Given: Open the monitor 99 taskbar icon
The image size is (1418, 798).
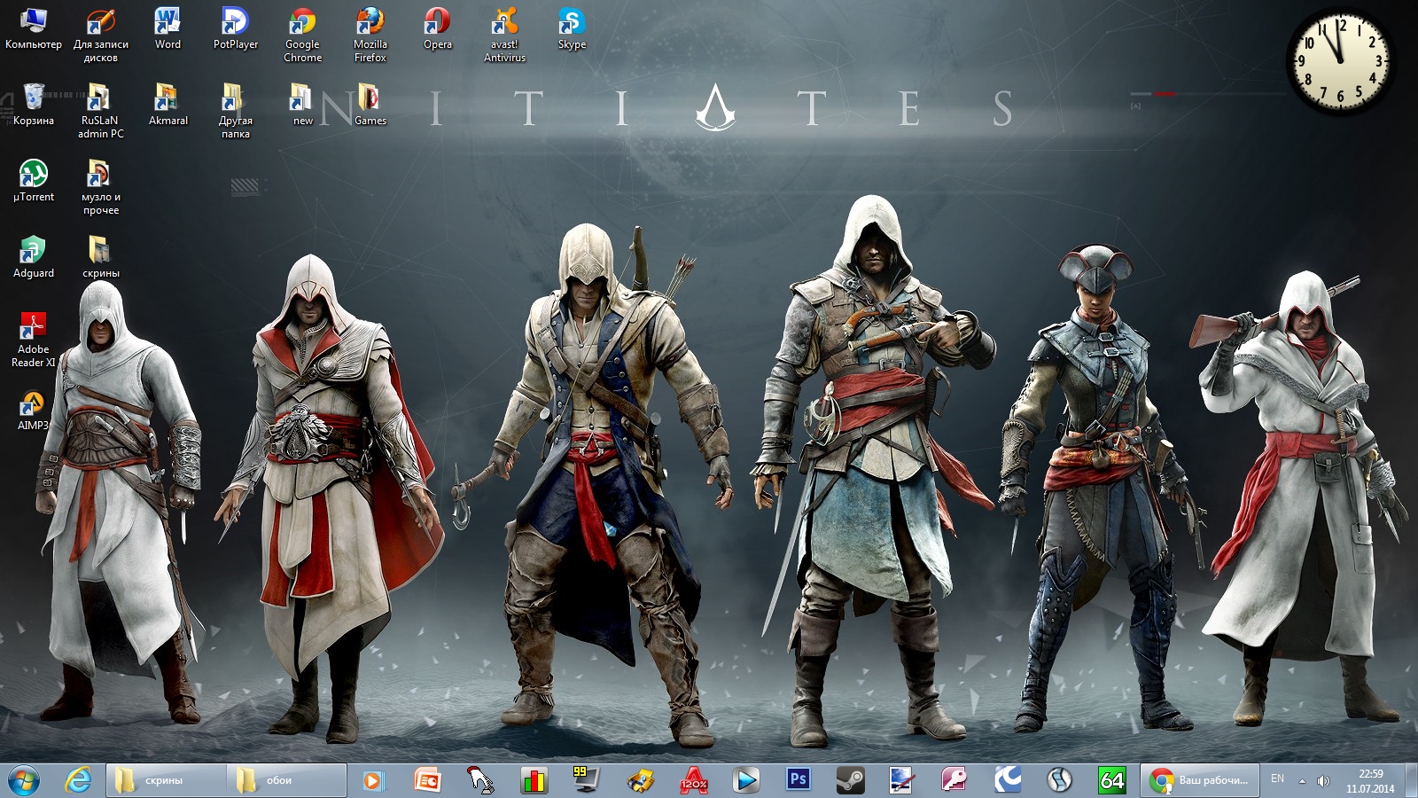Looking at the screenshot, I should click(x=586, y=780).
